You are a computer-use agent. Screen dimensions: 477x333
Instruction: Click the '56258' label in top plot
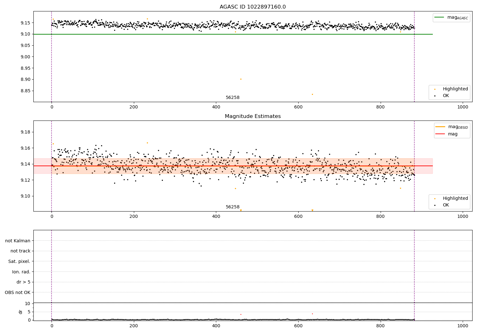pyautogui.click(x=232, y=98)
